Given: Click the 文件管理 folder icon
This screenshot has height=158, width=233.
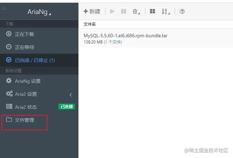Looking at the screenshot, I should 9,119.
